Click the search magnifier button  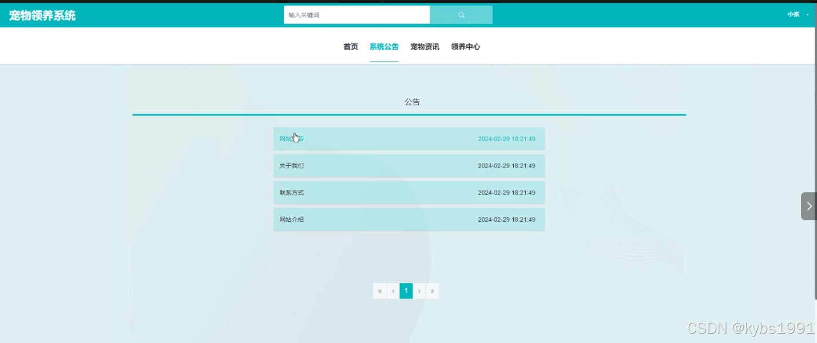(461, 15)
